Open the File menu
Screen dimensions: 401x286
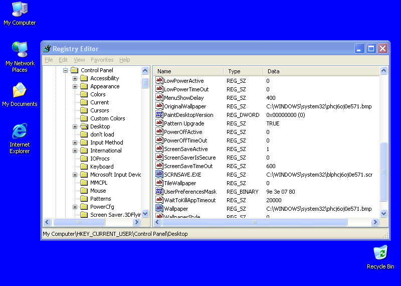coord(49,60)
